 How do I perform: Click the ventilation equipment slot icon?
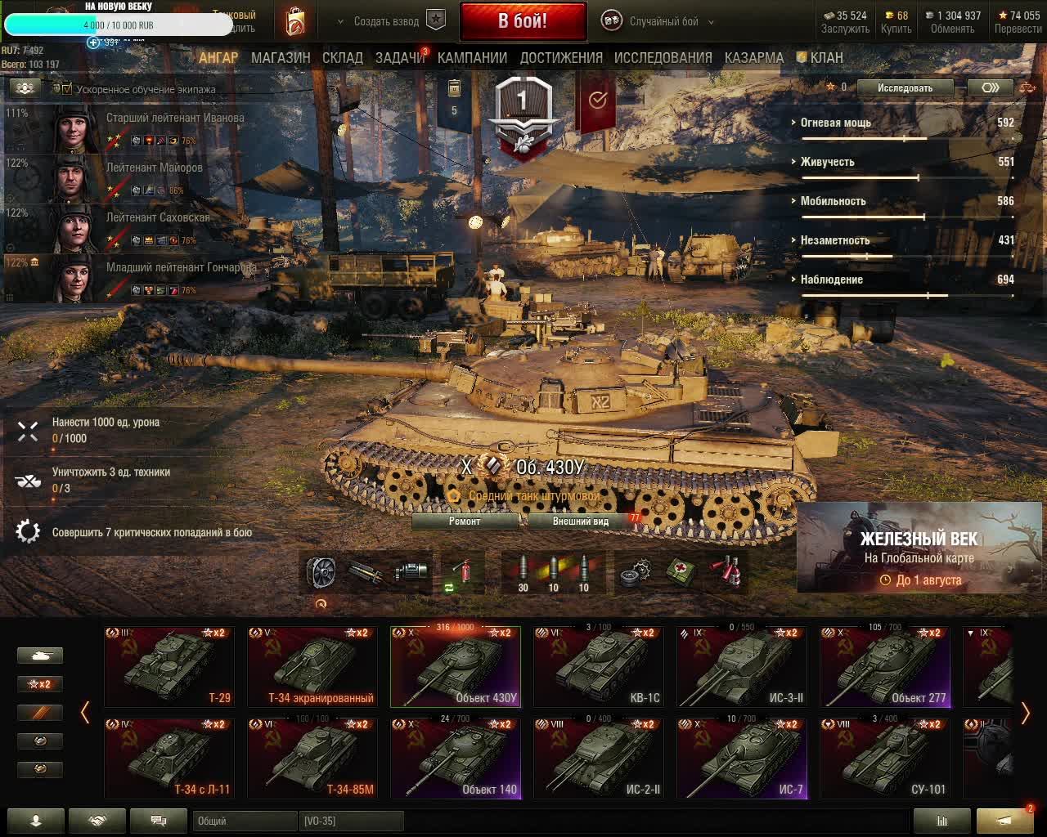point(321,572)
